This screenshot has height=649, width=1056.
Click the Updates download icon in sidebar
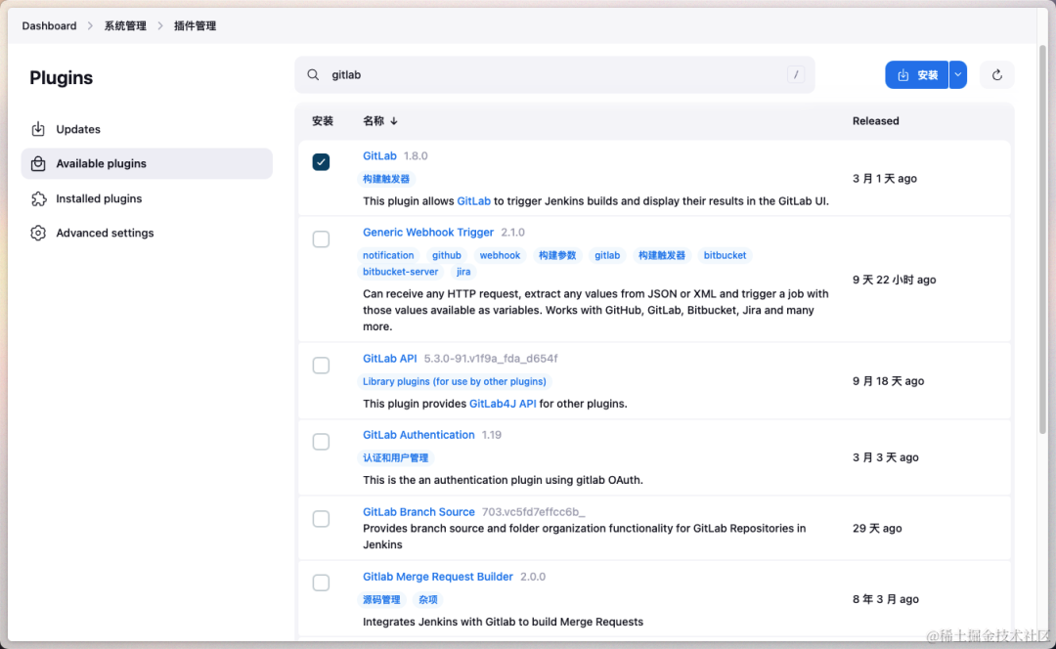coord(38,129)
